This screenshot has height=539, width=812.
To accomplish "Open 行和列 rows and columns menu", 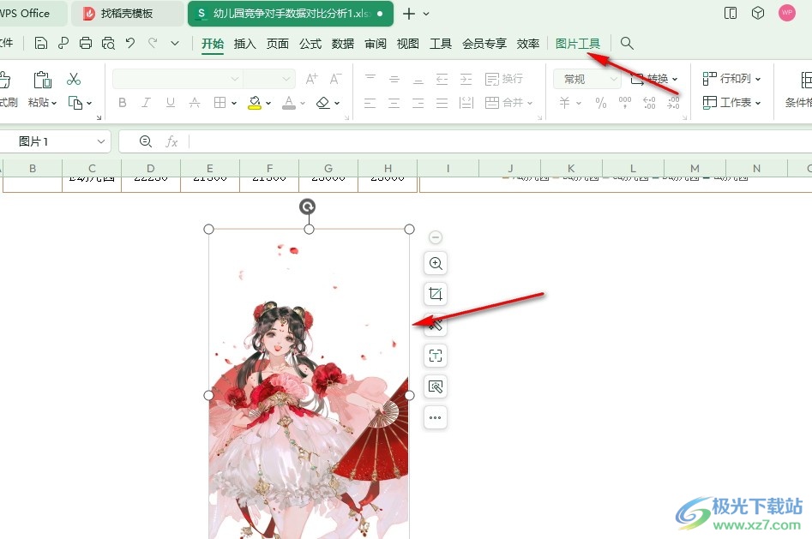I will pos(731,79).
